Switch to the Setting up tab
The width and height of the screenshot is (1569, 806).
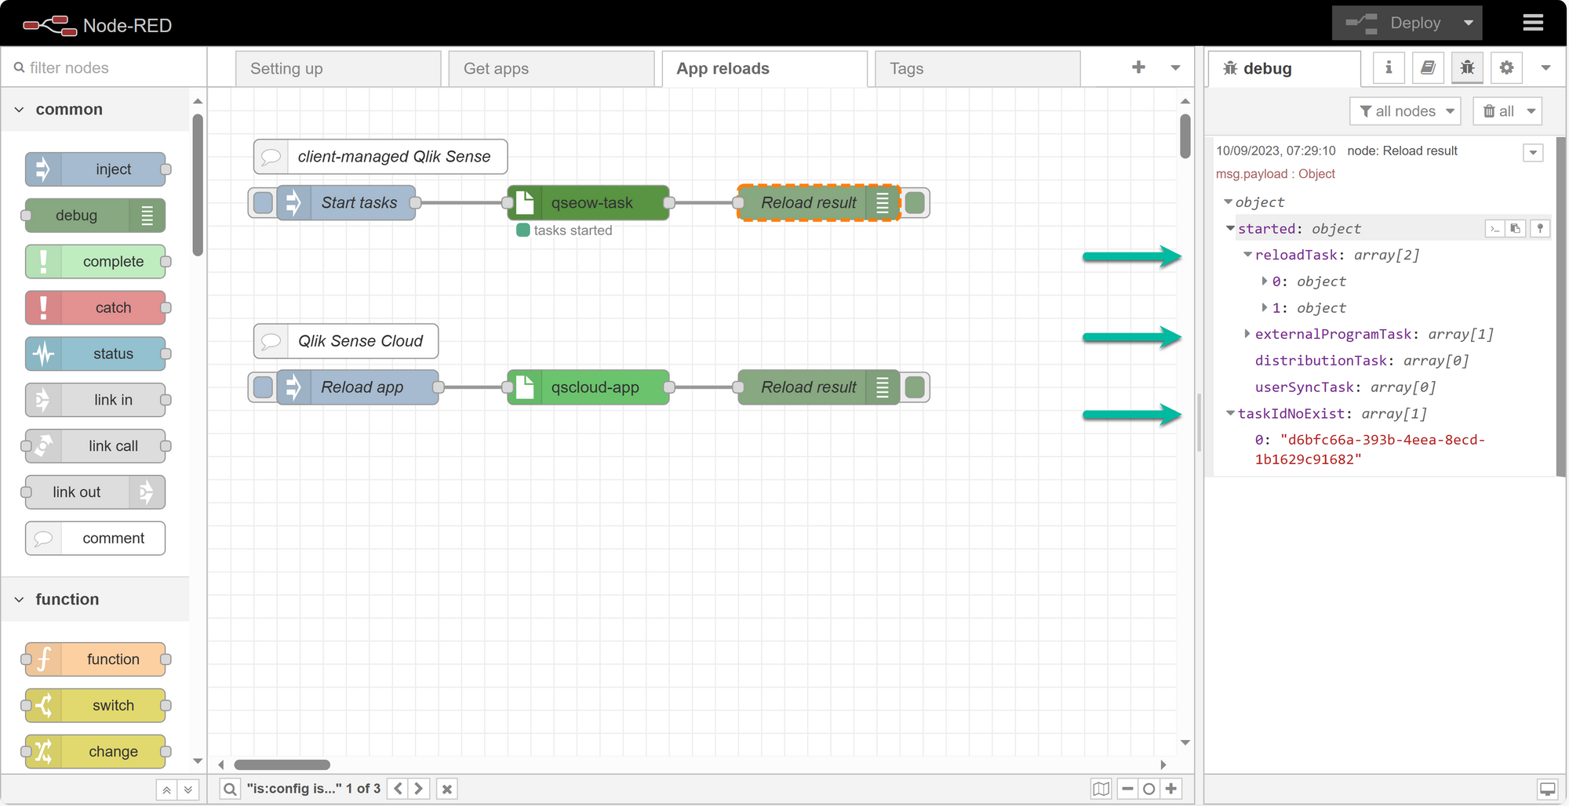pyautogui.click(x=338, y=68)
